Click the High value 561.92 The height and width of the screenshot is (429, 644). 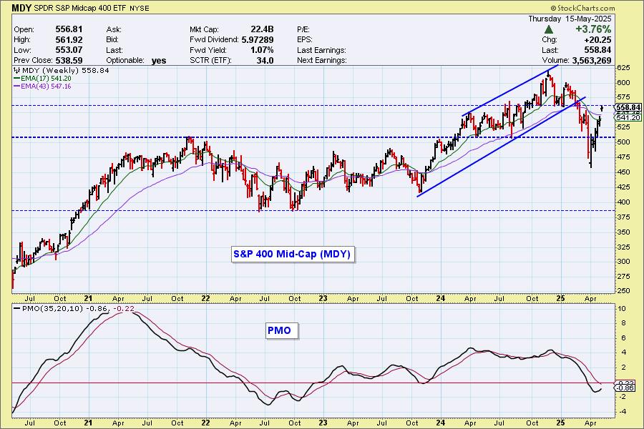coord(69,40)
